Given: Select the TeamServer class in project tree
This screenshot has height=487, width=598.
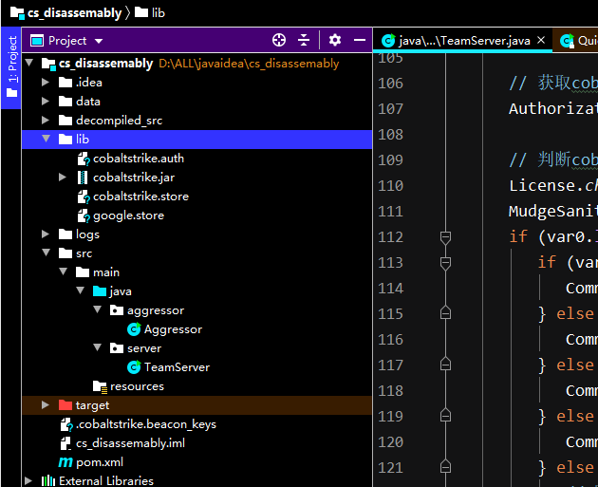Looking at the screenshot, I should pyautogui.click(x=177, y=367).
